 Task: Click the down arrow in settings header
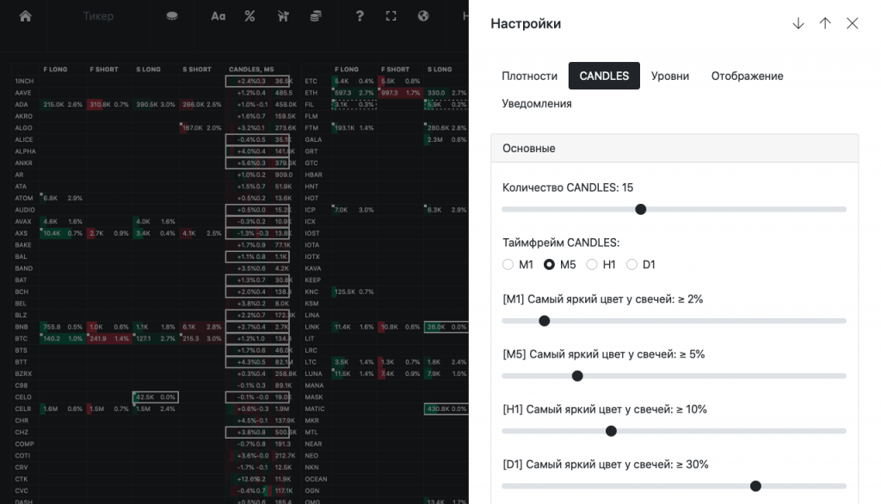[798, 23]
